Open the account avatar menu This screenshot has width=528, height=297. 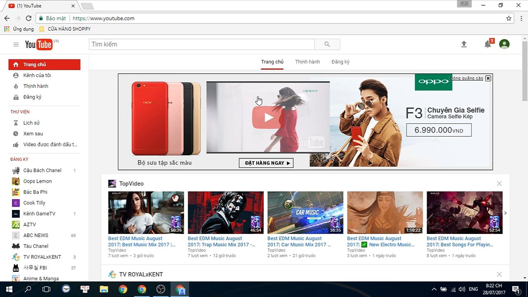(x=504, y=44)
